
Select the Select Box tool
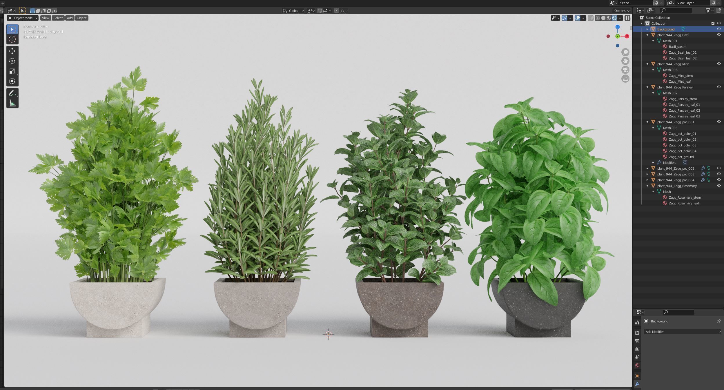12,29
